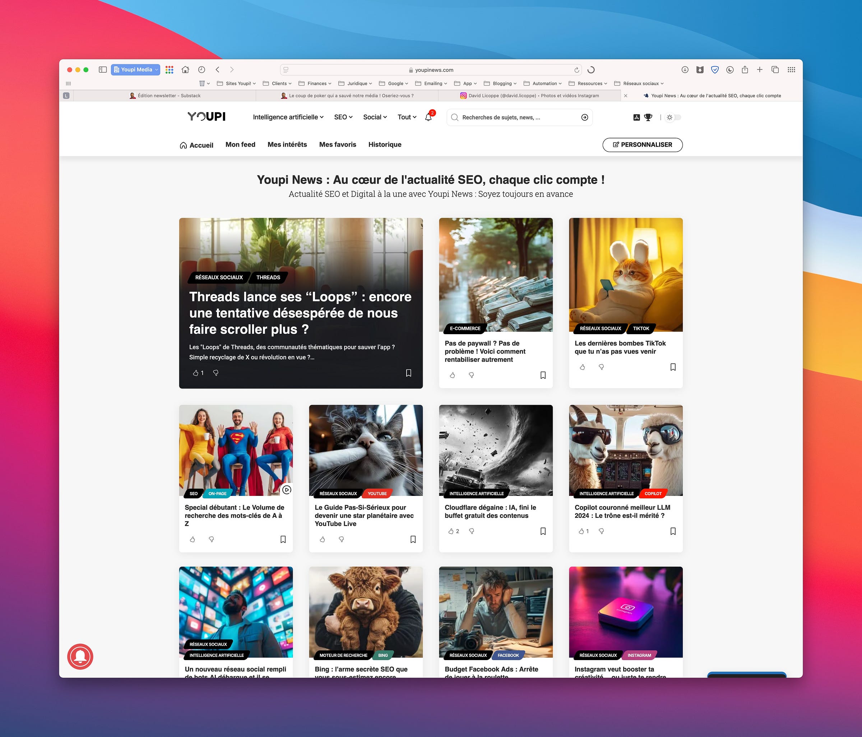The height and width of the screenshot is (737, 862).
Task: Open the colorful app launcher grid icon
Action: [x=169, y=69]
